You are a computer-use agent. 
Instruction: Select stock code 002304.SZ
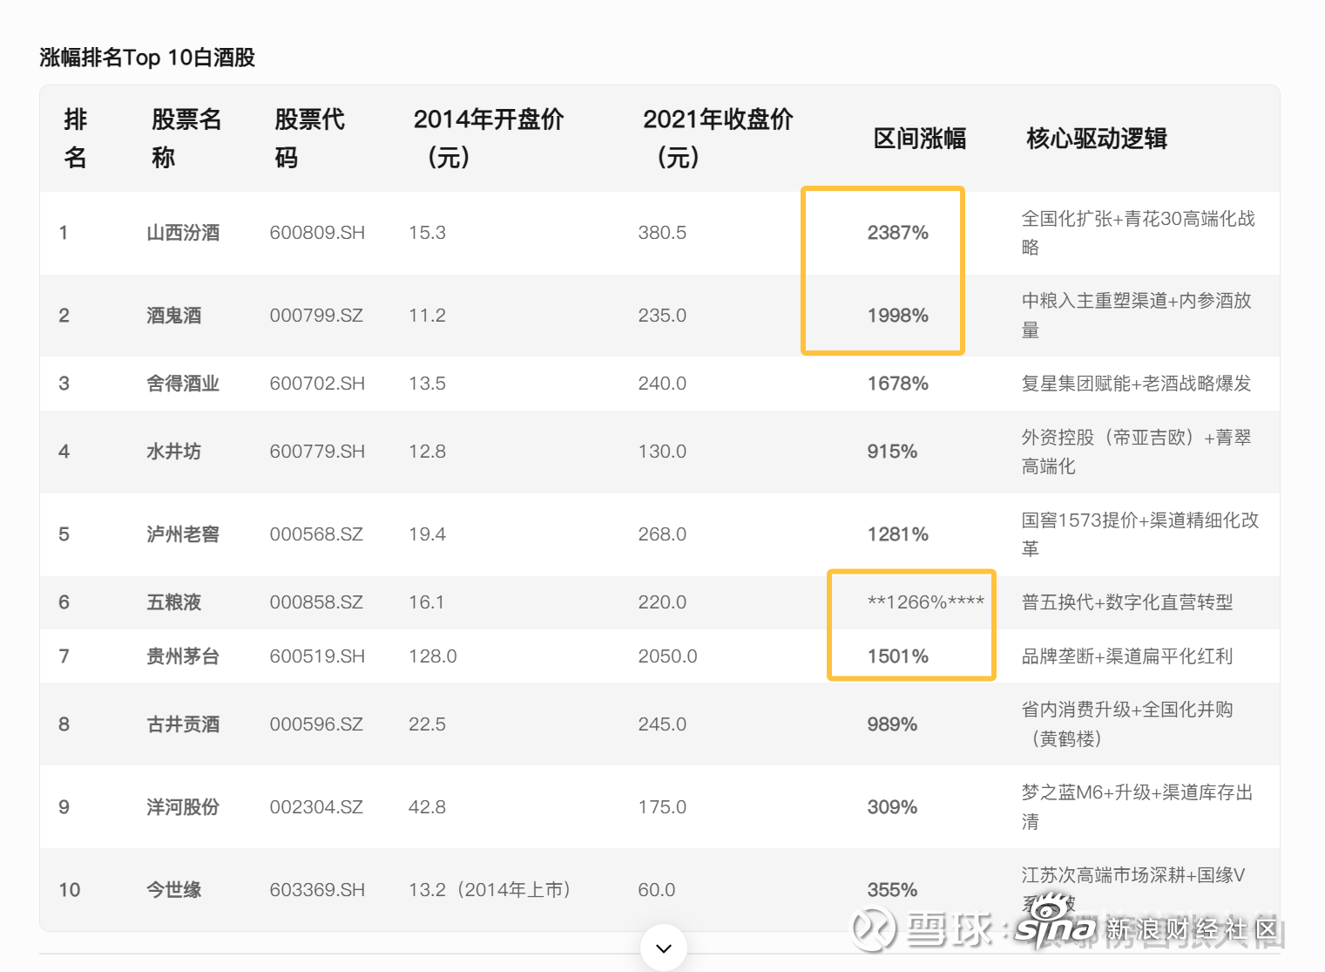tap(316, 807)
